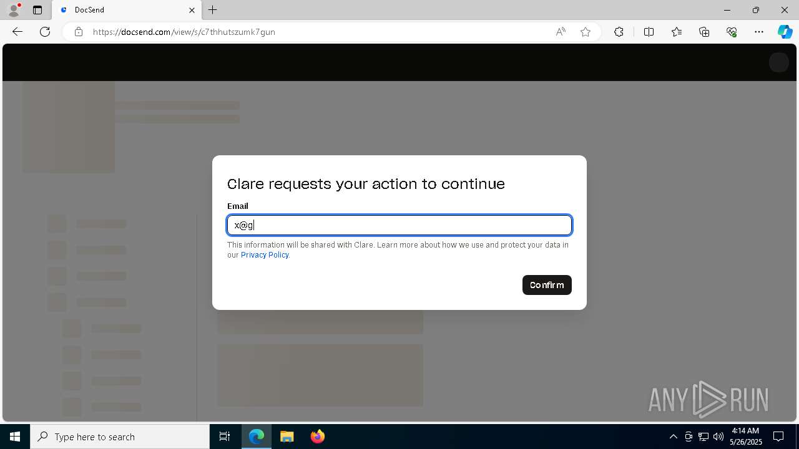The height and width of the screenshot is (449, 799).
Task: Add this page to favorites star
Action: pos(586,32)
